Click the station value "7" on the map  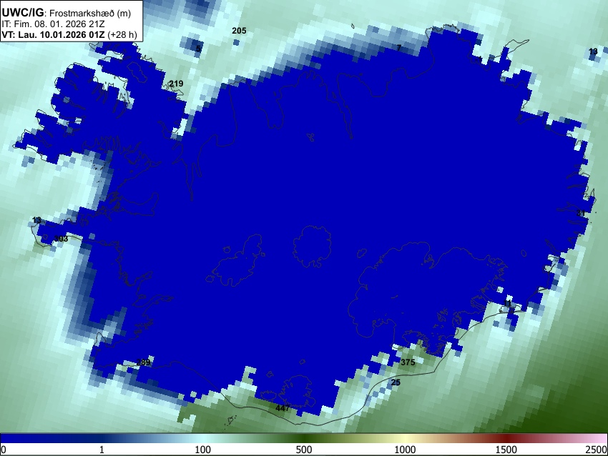point(398,48)
